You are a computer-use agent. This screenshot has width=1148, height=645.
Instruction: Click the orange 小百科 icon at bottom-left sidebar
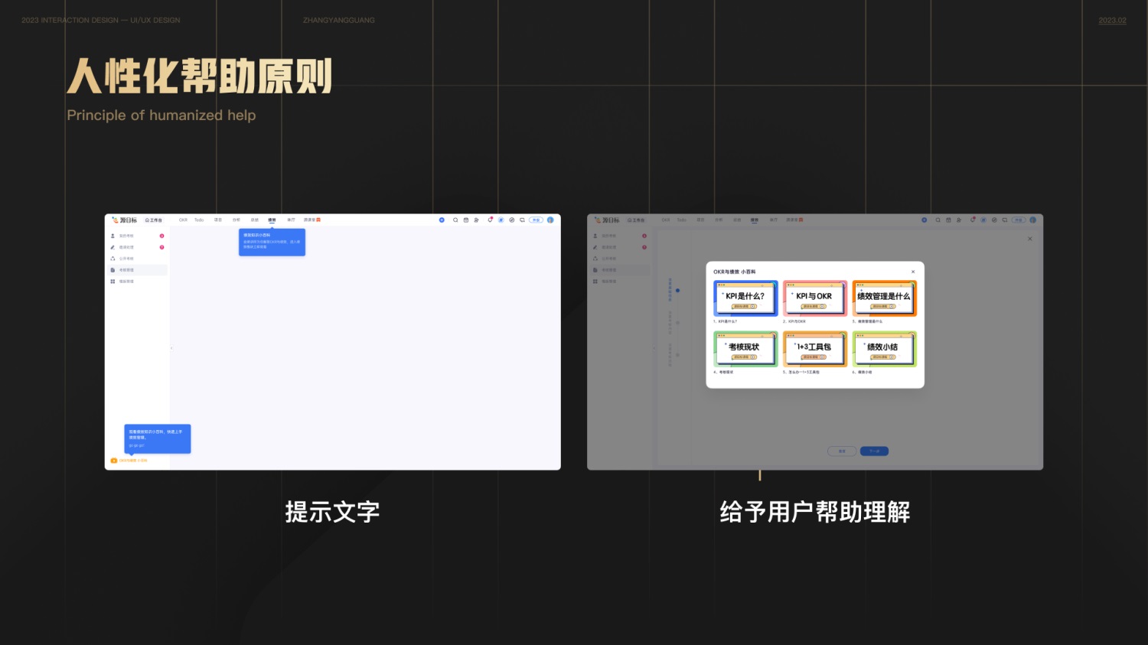(114, 461)
